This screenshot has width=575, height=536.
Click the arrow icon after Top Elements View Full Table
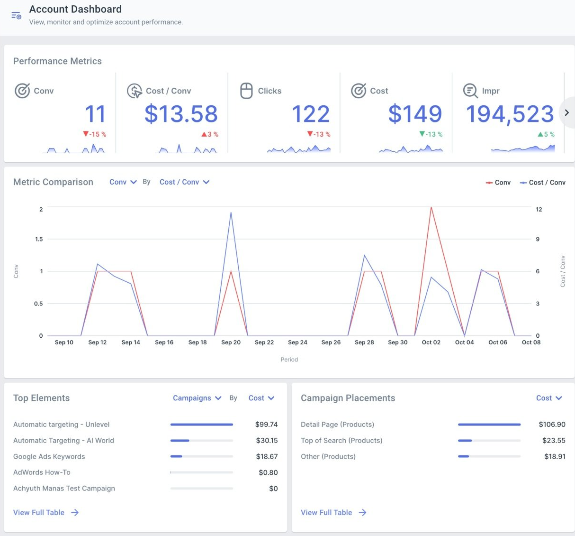point(75,512)
